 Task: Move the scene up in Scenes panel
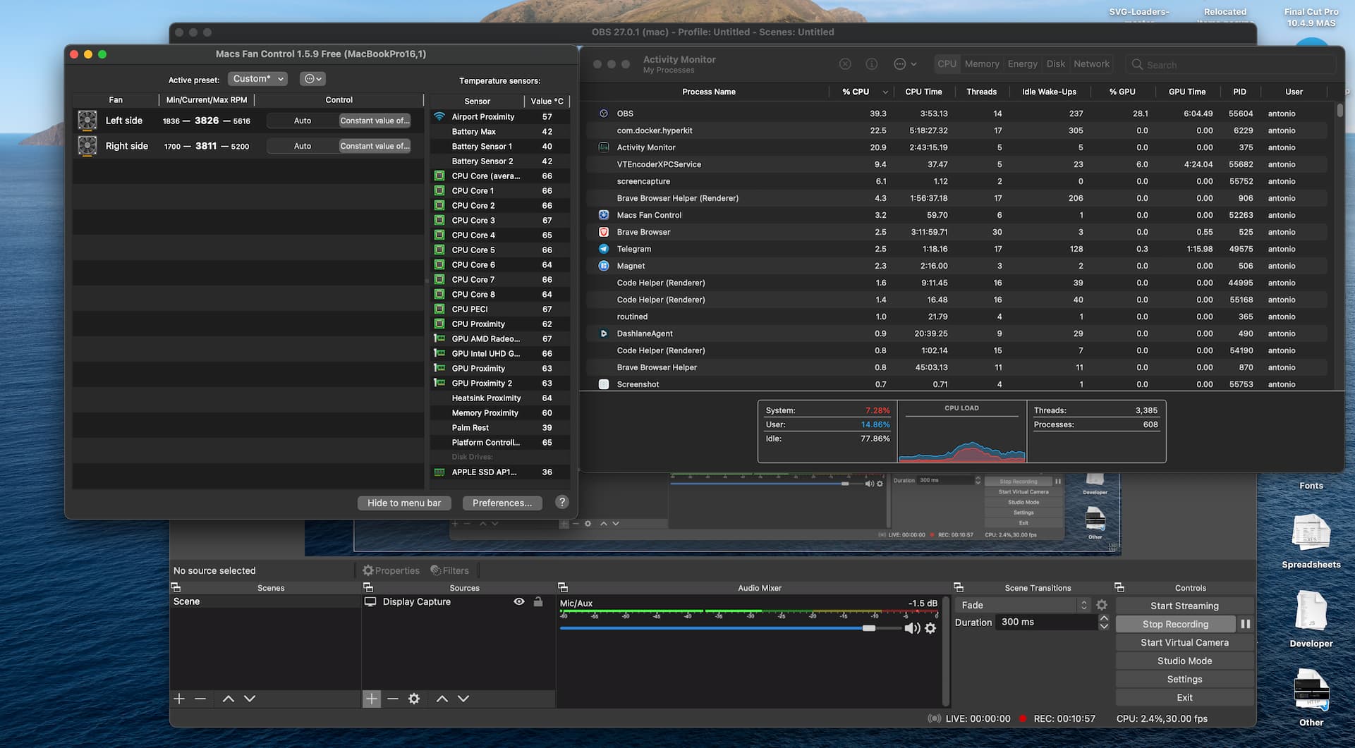click(x=229, y=699)
